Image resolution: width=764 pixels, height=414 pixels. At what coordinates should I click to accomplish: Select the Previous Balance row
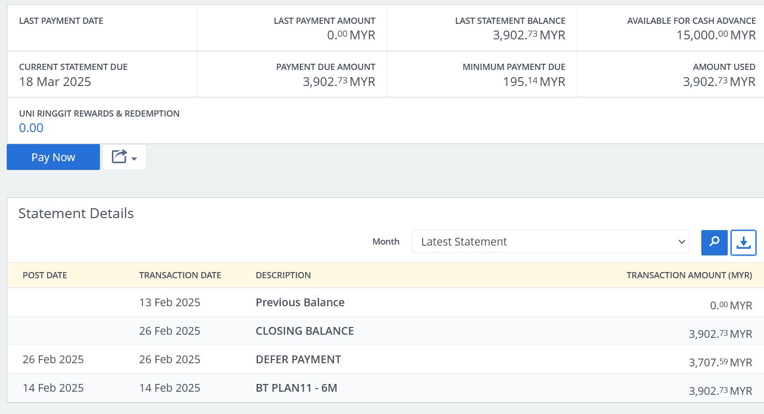[x=300, y=303]
